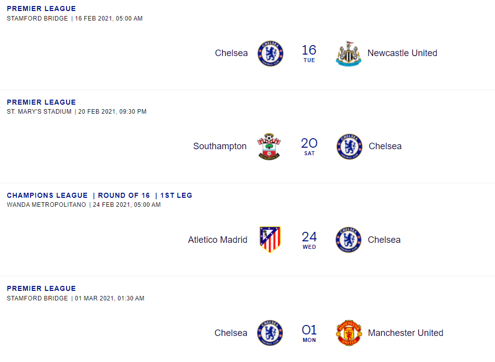The height and width of the screenshot is (362, 495).
Task: Click the Atletico Madrid club crest
Action: 270,239
